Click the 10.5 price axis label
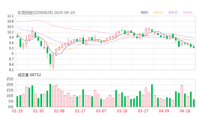 [x=10, y=27]
